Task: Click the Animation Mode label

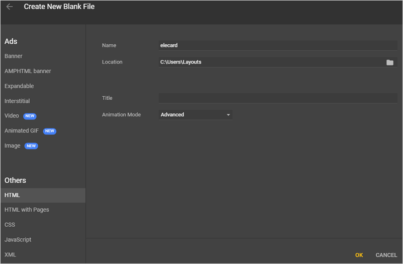Action: coord(121,115)
